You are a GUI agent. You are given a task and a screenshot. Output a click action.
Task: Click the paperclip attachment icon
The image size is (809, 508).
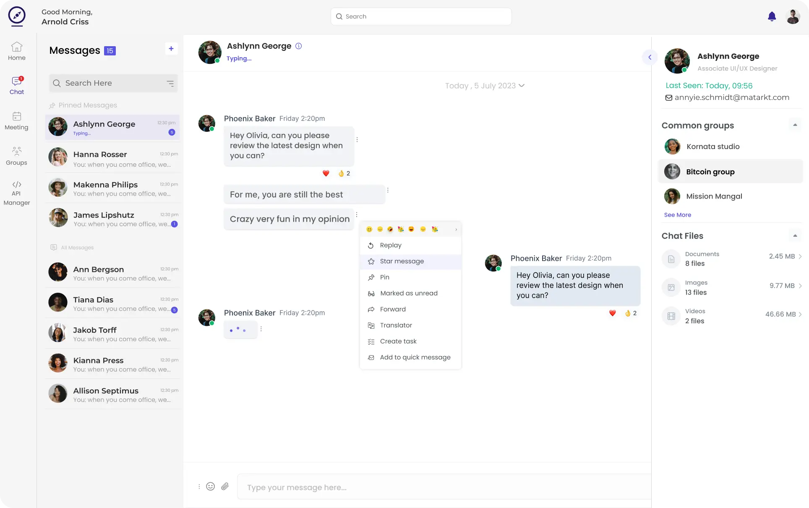click(x=225, y=486)
